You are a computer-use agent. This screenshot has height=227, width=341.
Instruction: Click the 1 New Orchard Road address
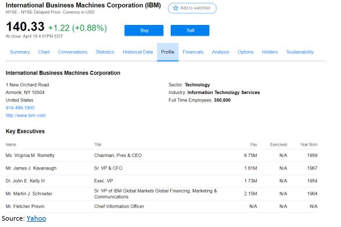pyautogui.click(x=27, y=85)
